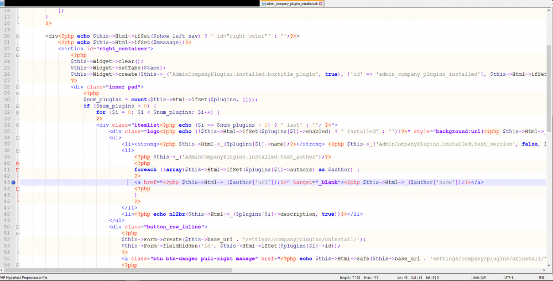Collapse the inner pad div fold at line 28
Viewport: 553px width, 281px height.
coord(18,87)
